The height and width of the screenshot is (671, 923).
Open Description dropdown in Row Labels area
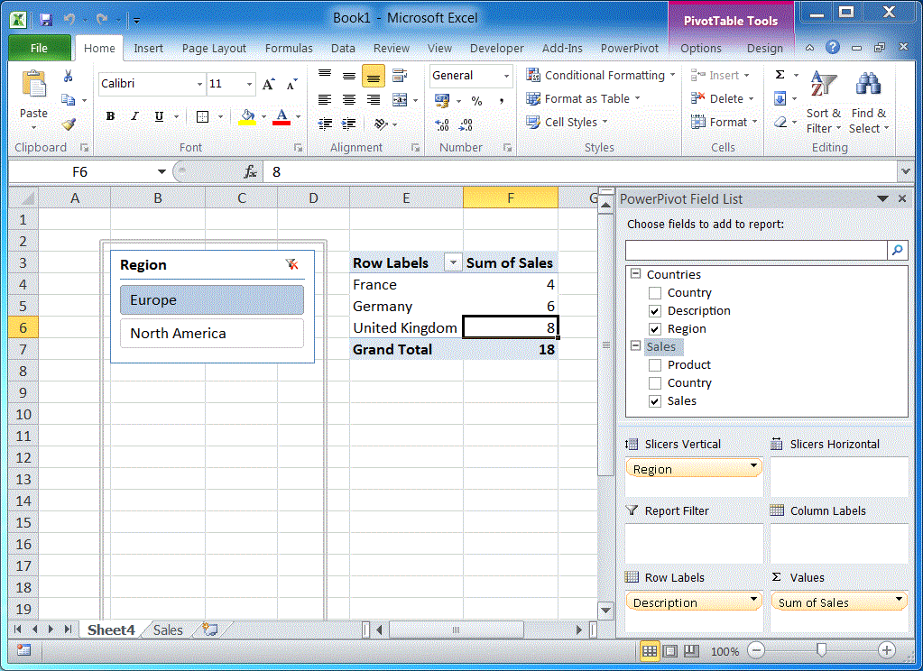pos(753,600)
